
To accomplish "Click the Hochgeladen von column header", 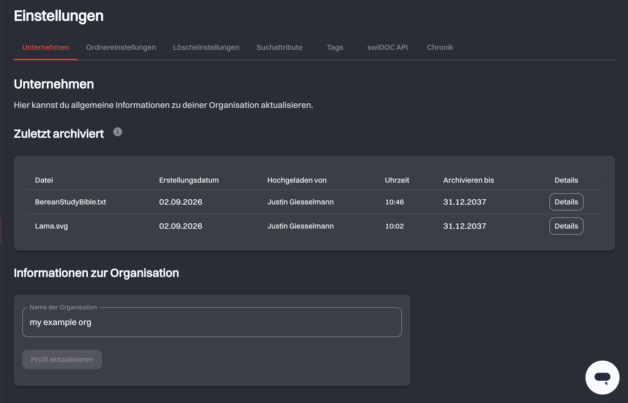I will 297,180.
